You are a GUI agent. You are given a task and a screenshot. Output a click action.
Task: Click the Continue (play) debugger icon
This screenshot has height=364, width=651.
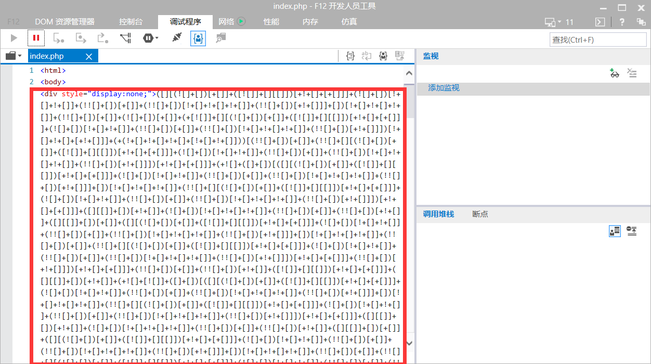14,38
